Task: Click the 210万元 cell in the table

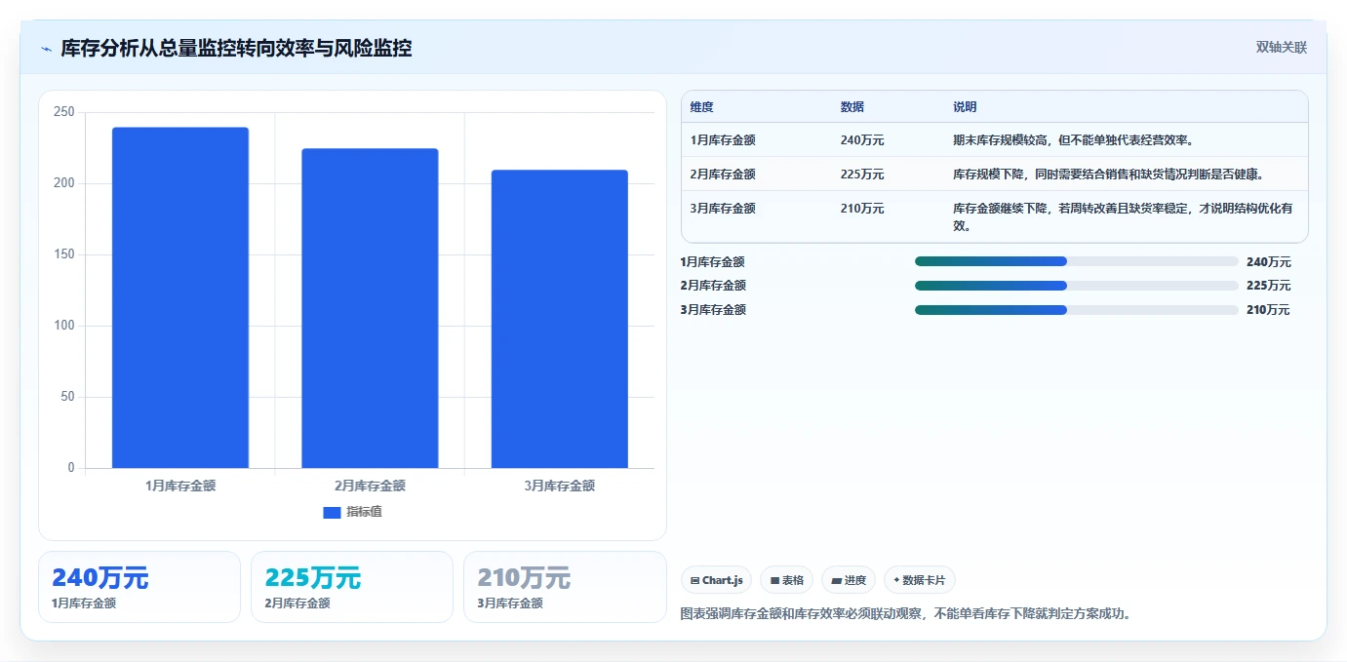Action: coord(861,209)
